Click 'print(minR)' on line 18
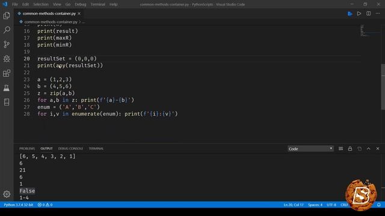 (x=55, y=45)
